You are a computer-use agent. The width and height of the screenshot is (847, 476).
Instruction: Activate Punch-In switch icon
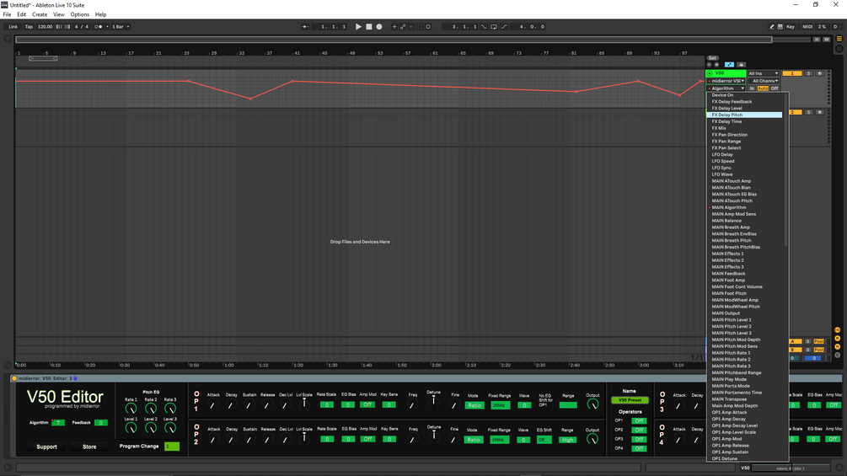484,26
